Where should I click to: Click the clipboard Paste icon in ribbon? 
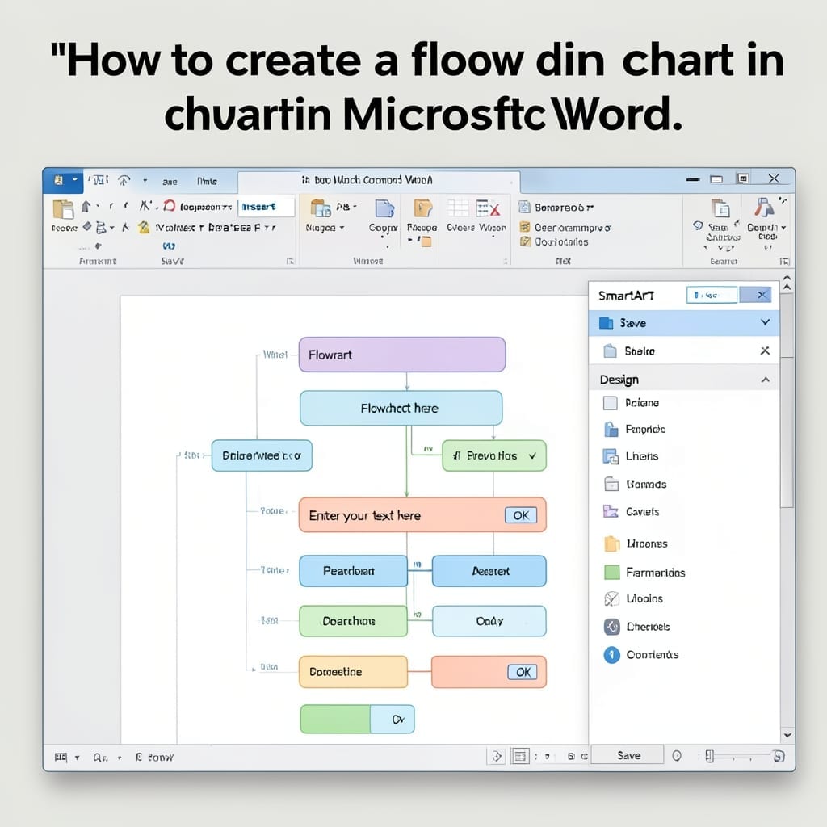click(63, 209)
